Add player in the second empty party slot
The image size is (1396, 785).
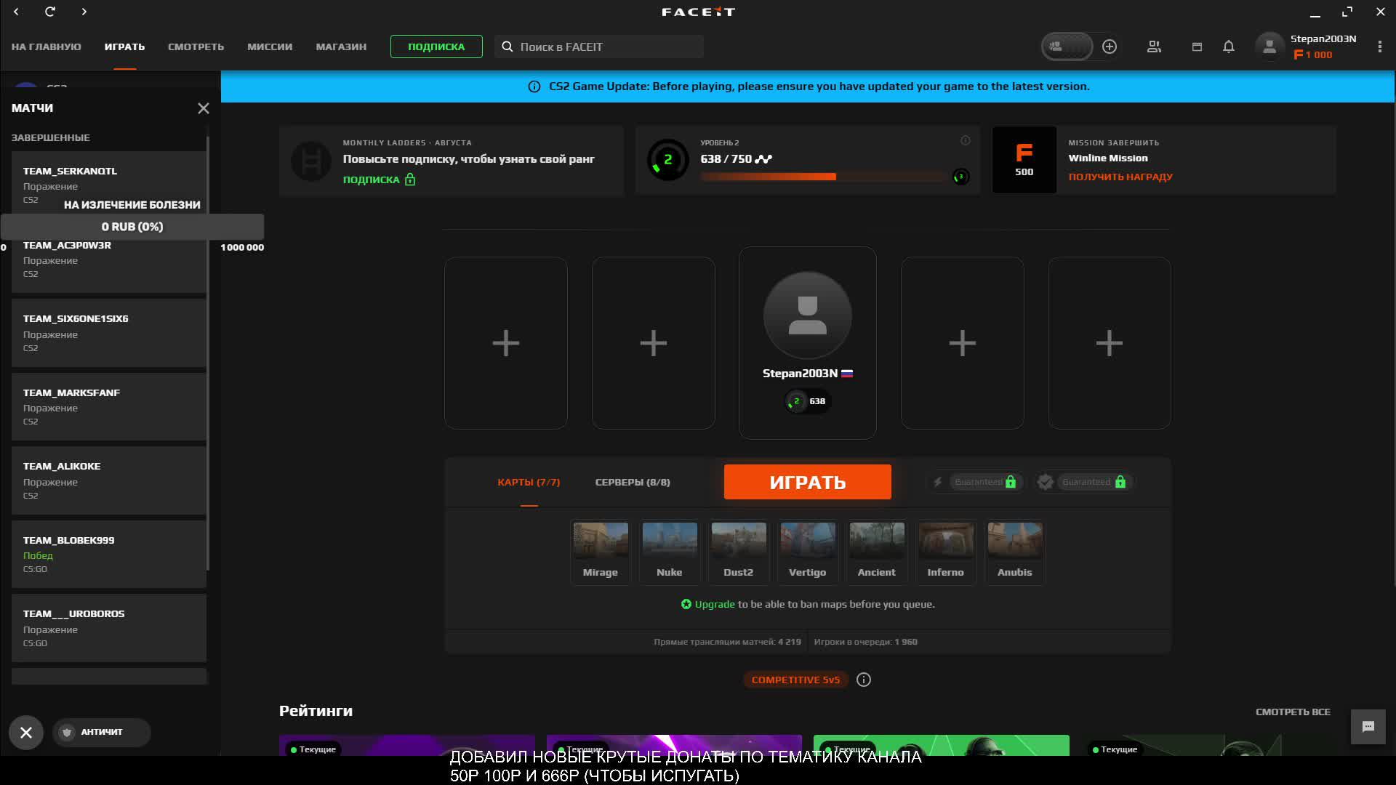pyautogui.click(x=654, y=343)
